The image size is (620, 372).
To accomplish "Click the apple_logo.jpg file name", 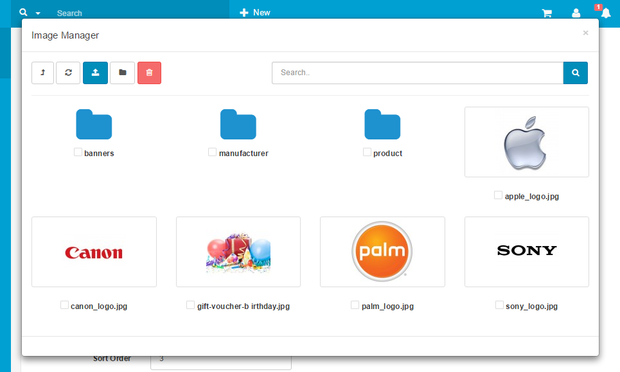I will click(x=532, y=197).
